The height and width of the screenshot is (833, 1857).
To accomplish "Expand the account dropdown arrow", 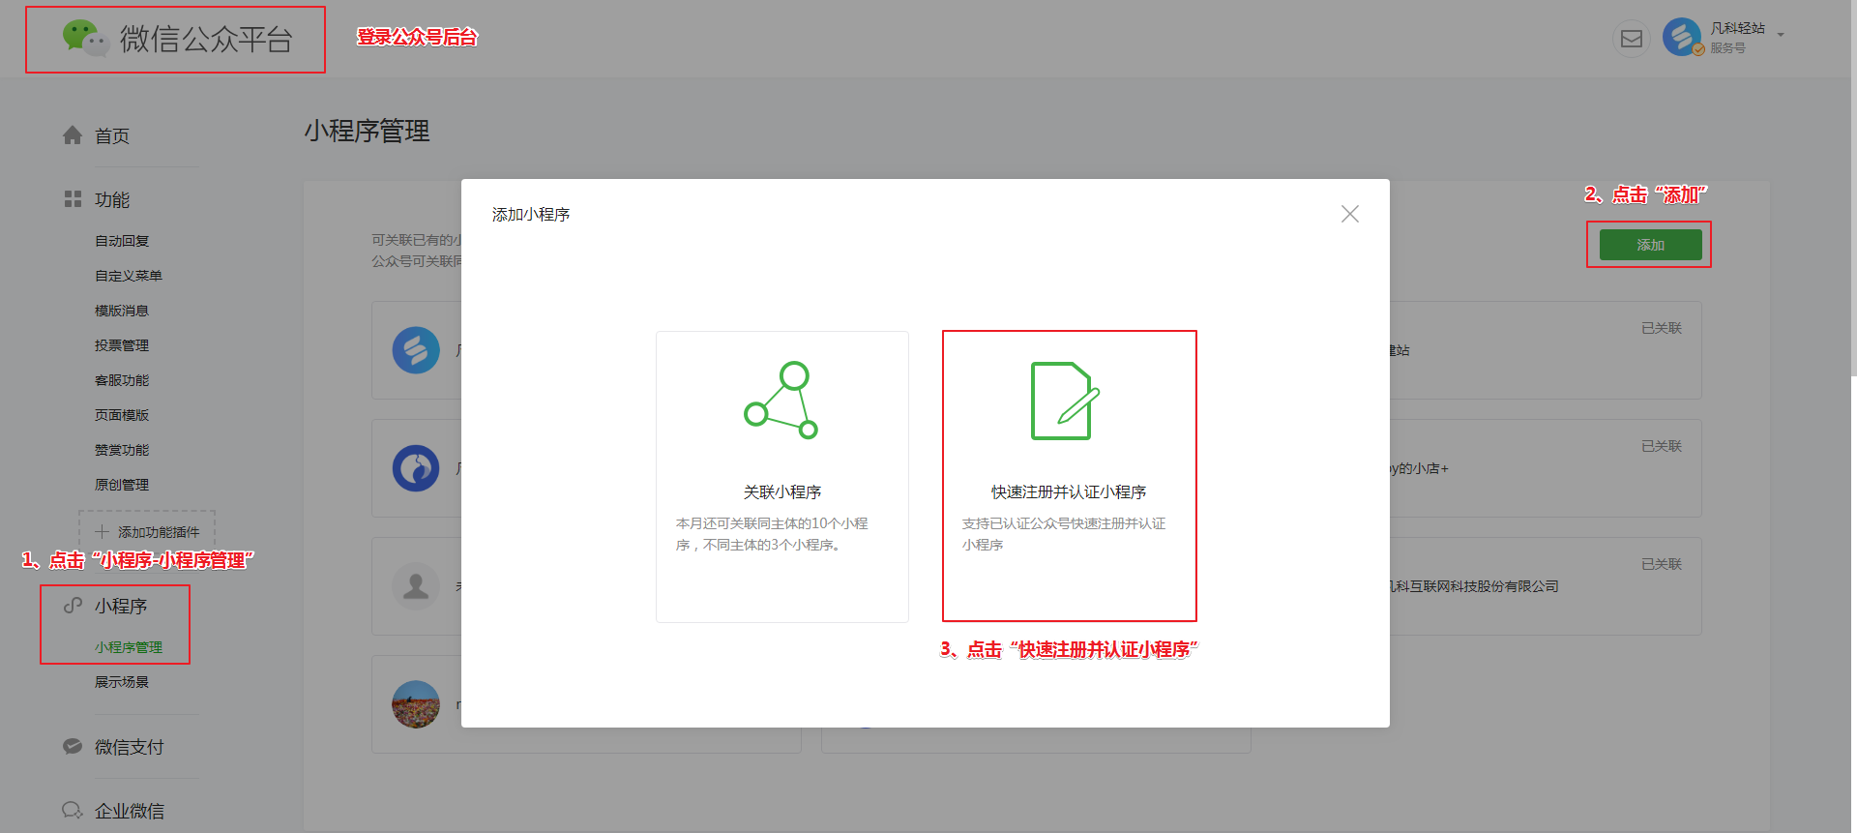I will pyautogui.click(x=1781, y=36).
